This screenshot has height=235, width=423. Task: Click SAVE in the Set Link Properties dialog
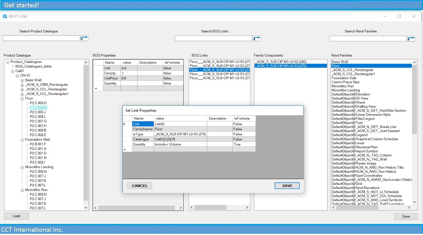point(287,186)
